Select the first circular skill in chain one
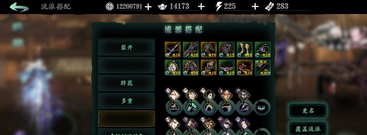This screenshot has height=135, width=367. click(174, 107)
